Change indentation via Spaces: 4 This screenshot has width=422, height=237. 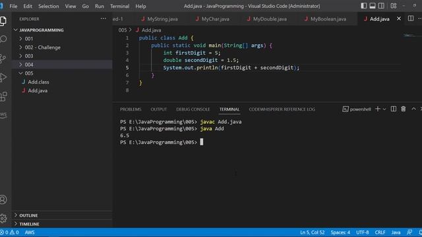click(340, 232)
